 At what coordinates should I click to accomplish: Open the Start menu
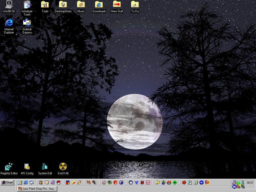[7, 182]
